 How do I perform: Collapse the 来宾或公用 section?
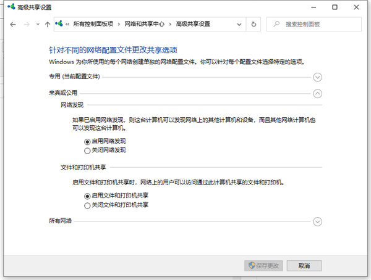(x=318, y=94)
